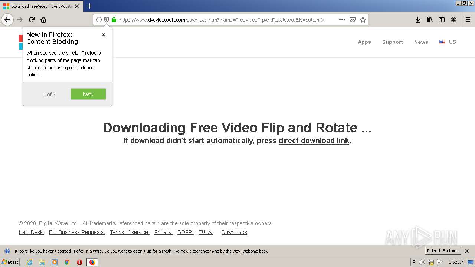Click the Show desktop button
This screenshot has height=267, width=475.
pyautogui.click(x=471, y=262)
